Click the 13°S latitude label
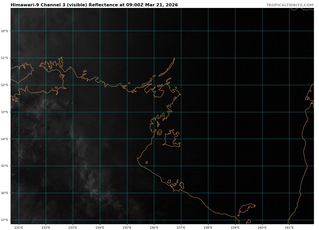The image size is (319, 230). [x=5, y=112]
